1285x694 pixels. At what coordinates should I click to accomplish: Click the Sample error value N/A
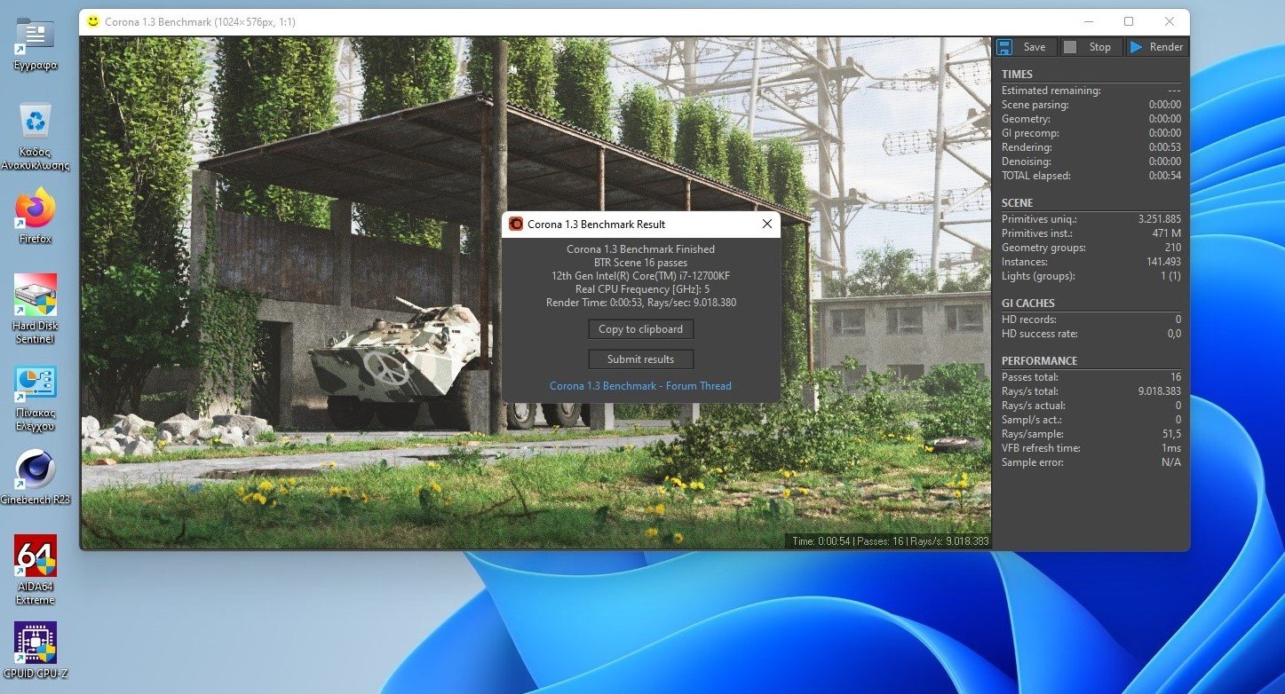point(1172,462)
